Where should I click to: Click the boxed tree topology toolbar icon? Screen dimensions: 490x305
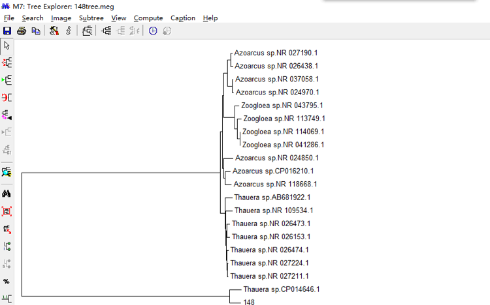point(87,31)
